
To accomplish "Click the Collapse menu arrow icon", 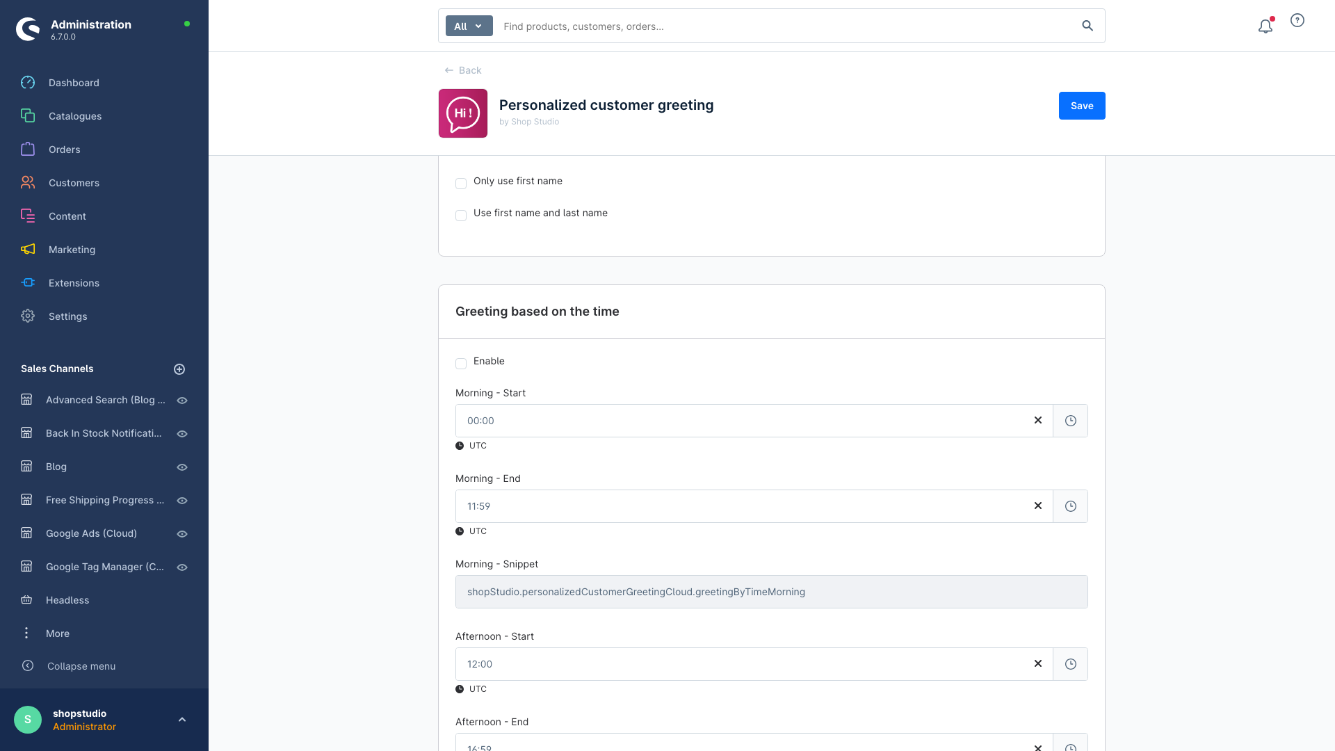I will (x=28, y=665).
